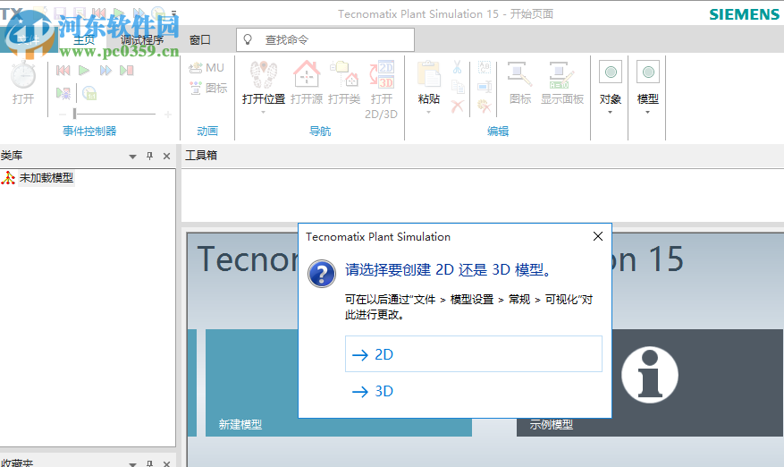Close the Favorites panel
Image resolution: width=784 pixels, height=467 pixels.
[x=167, y=463]
